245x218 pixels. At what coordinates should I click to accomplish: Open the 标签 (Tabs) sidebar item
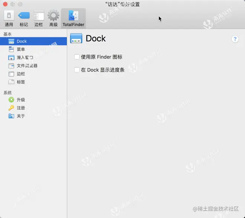[x=33, y=82]
